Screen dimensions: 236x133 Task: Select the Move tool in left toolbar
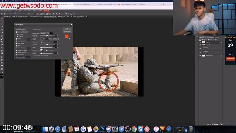[x=1, y=18]
